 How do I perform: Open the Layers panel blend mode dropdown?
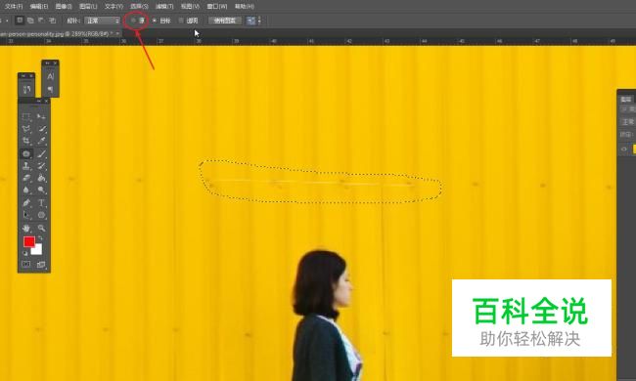tap(628, 122)
